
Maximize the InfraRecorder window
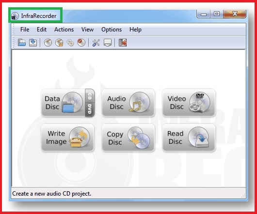click(217, 14)
